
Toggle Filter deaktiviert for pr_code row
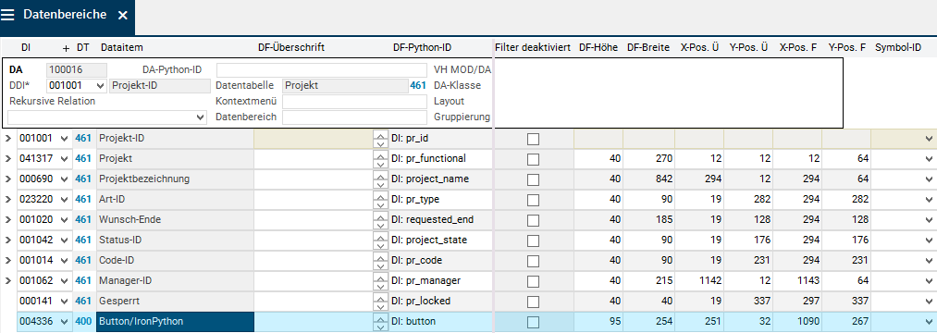coord(533,261)
